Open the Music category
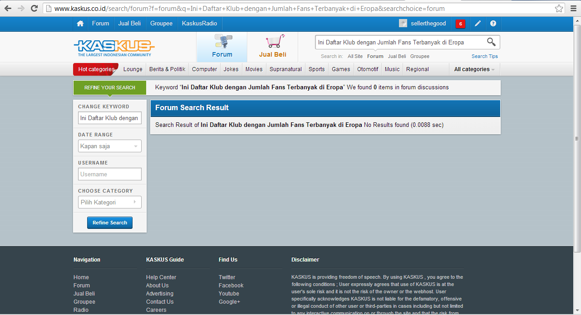This screenshot has height=315, width=581. [392, 69]
